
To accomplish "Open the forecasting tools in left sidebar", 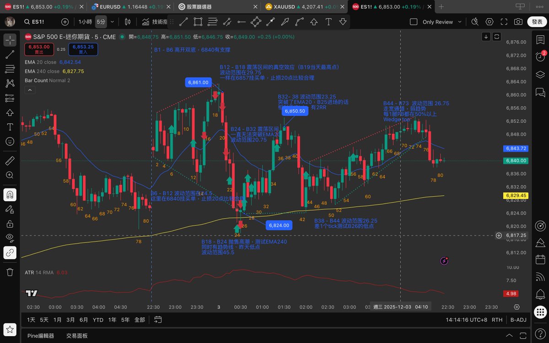I will pyautogui.click(x=10, y=98).
